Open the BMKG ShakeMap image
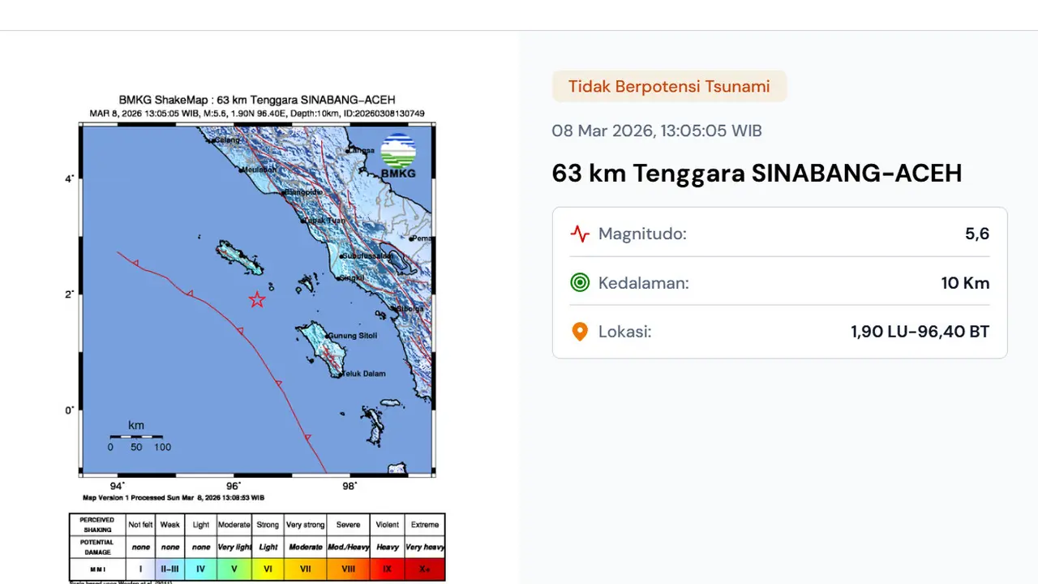The height and width of the screenshot is (584, 1038). coord(257,337)
